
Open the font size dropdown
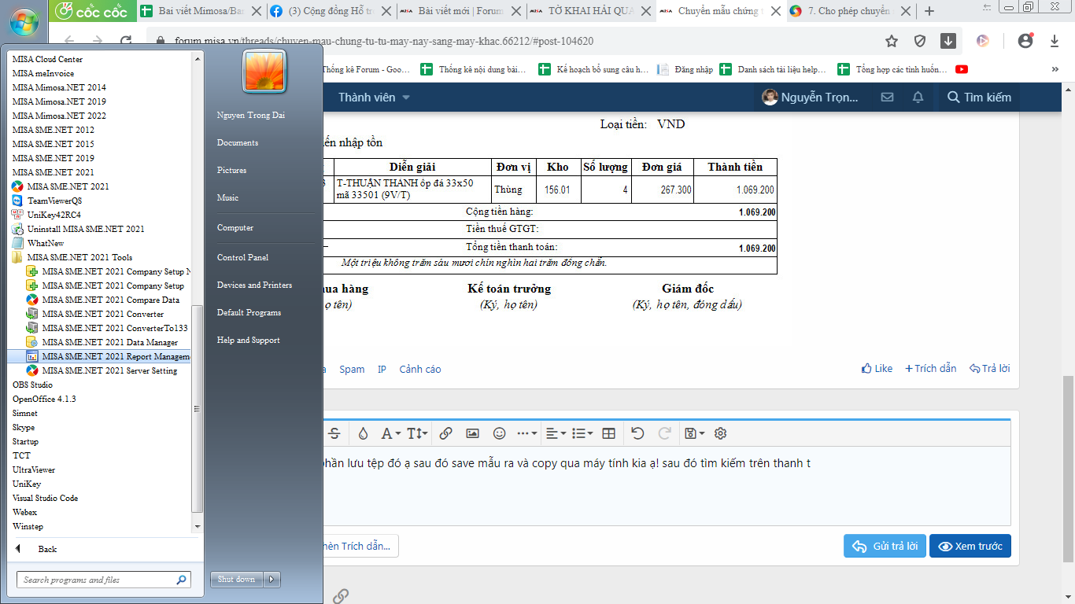(x=417, y=433)
